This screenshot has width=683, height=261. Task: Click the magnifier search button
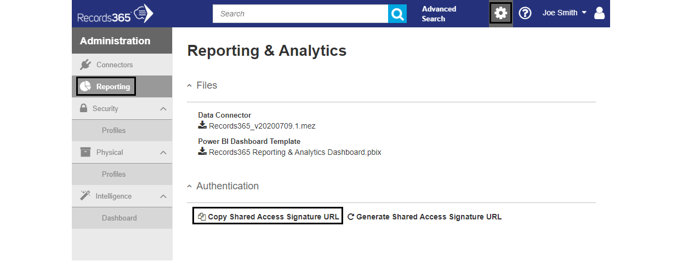coord(397,14)
